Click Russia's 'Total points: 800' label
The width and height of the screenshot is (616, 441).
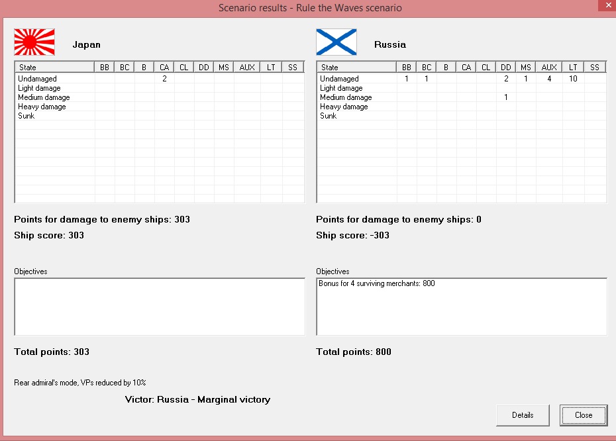[354, 352]
